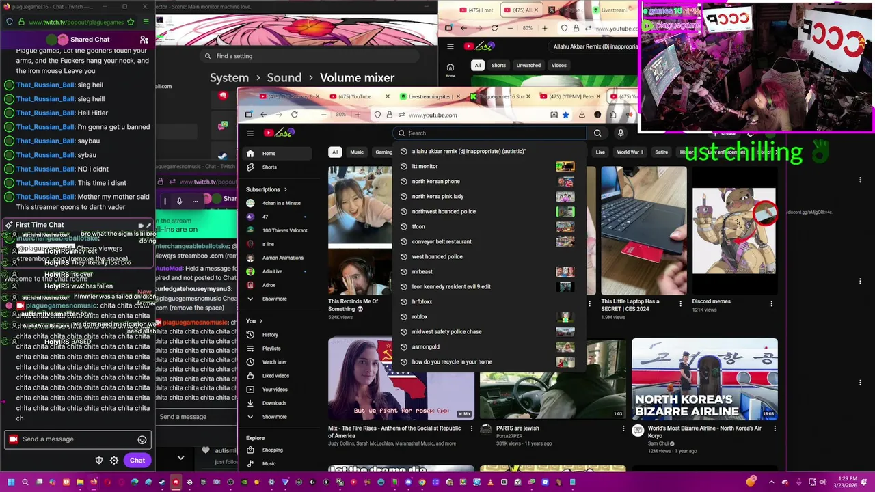
Task: Zoom in with the plus next to 80%
Action: (x=358, y=115)
